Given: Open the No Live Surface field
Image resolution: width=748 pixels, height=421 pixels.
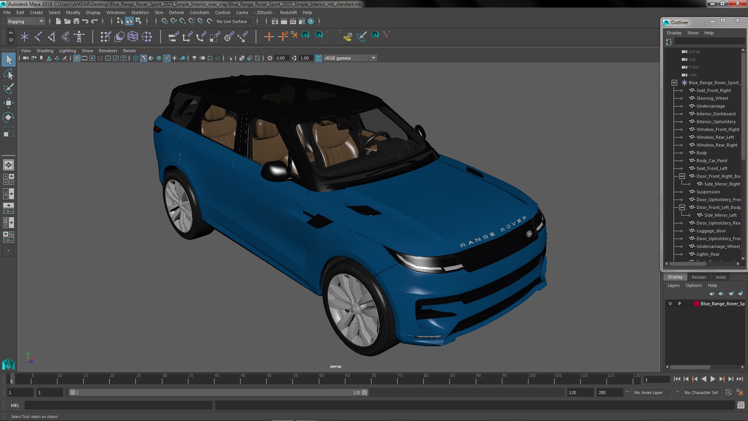Looking at the screenshot, I should pyautogui.click(x=234, y=21).
